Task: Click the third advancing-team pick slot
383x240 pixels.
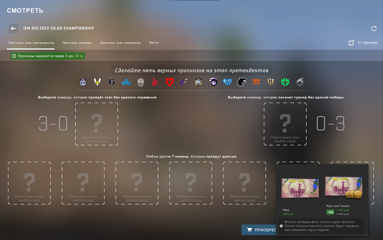Action: click(137, 183)
